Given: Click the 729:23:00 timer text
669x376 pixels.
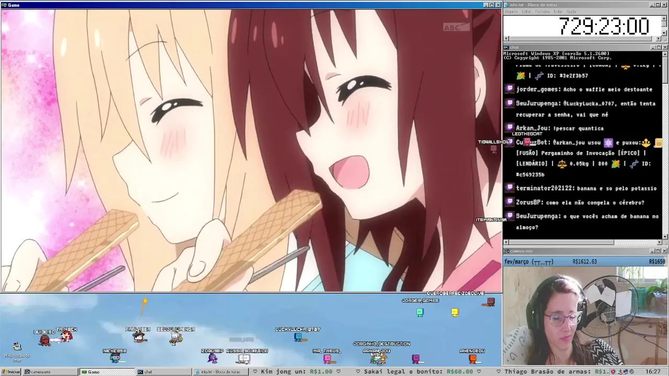Looking at the screenshot, I should 604,26.
